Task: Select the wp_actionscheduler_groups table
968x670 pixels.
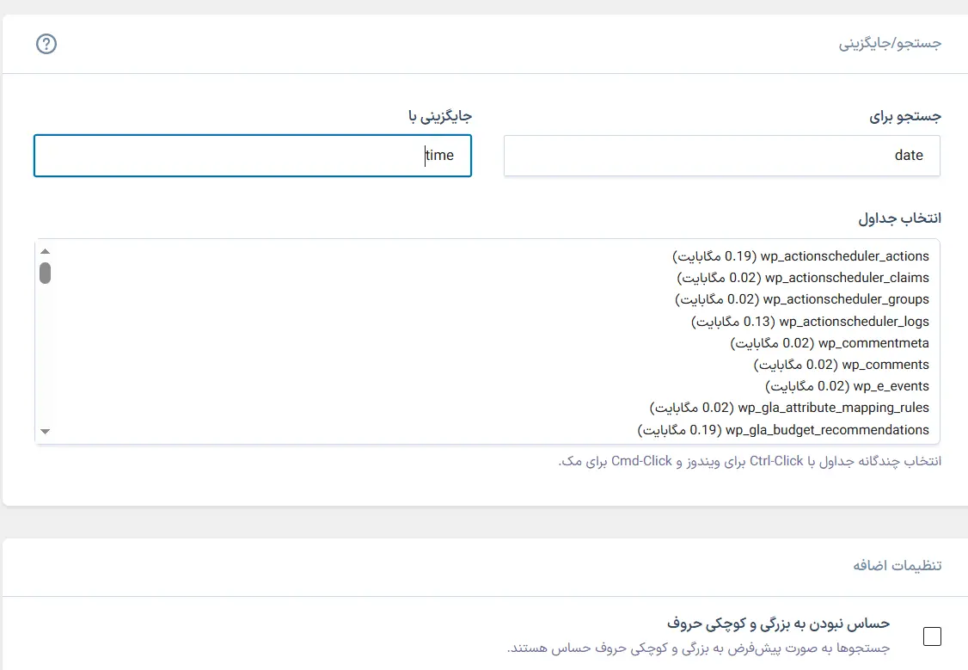Action: pyautogui.click(x=801, y=299)
